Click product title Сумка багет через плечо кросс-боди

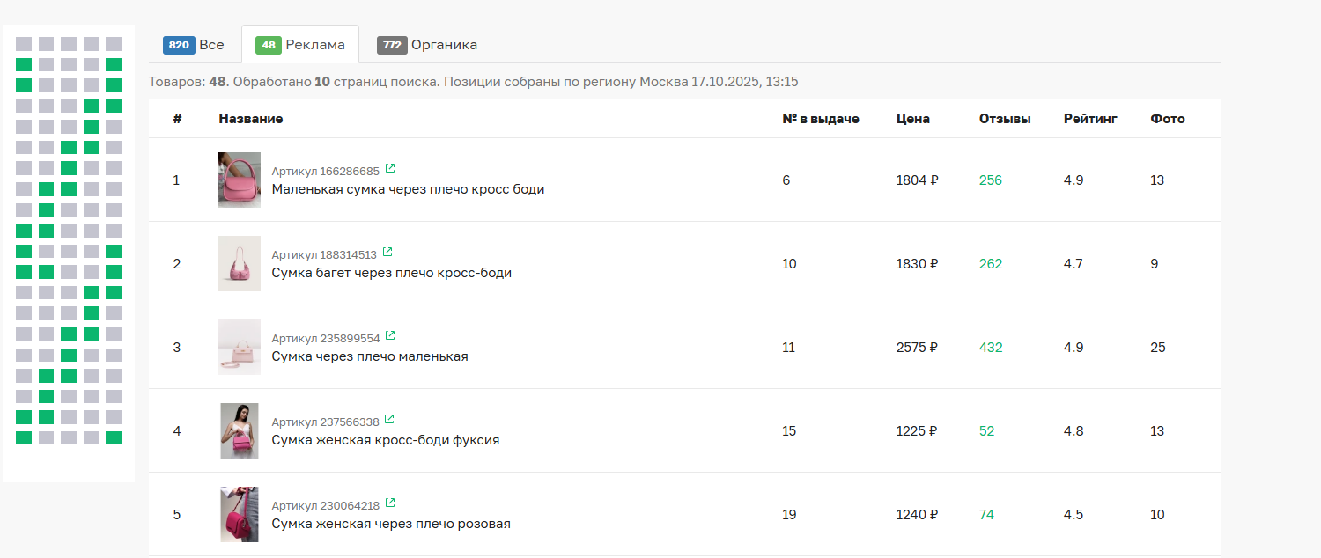pos(391,273)
